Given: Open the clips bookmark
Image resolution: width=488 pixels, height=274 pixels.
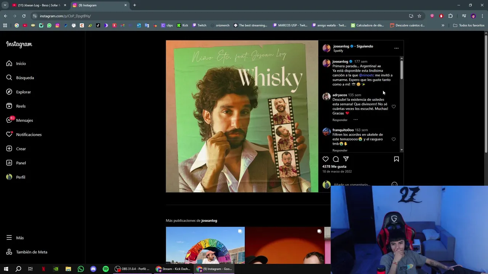Looking at the screenshot, I should coord(167,25).
